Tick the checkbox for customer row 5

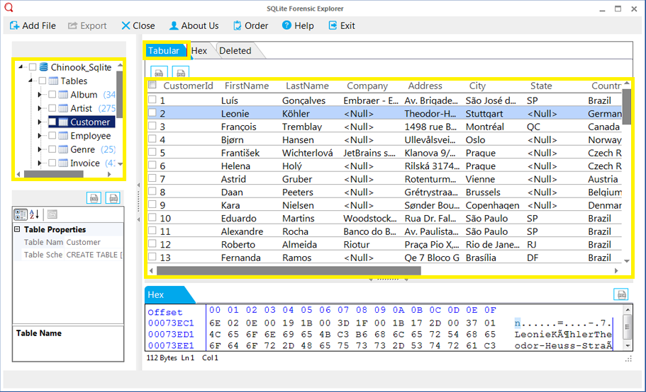tap(152, 152)
